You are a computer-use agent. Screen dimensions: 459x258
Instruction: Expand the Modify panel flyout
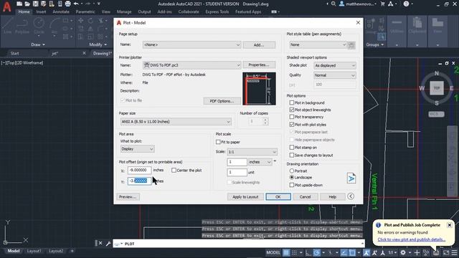tap(98, 44)
